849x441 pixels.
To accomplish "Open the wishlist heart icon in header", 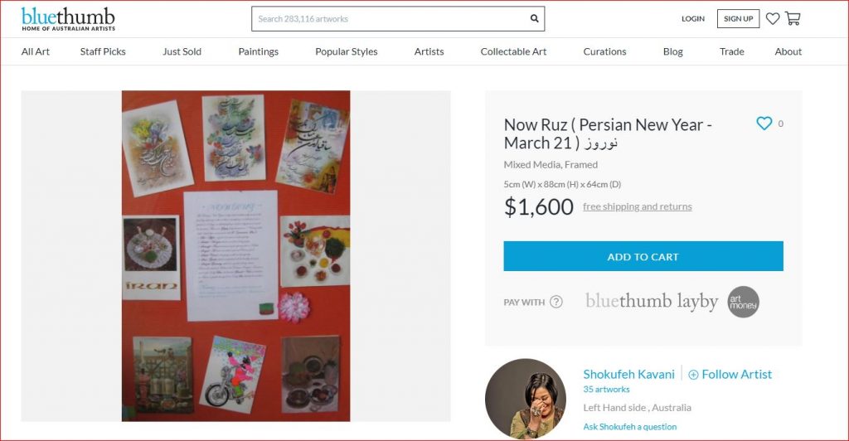I will coord(773,18).
